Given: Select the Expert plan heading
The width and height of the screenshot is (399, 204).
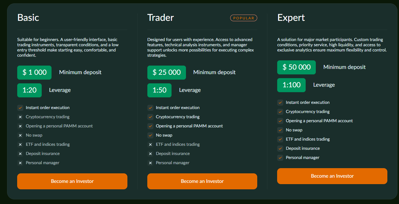Looking at the screenshot, I should pyautogui.click(x=291, y=18).
